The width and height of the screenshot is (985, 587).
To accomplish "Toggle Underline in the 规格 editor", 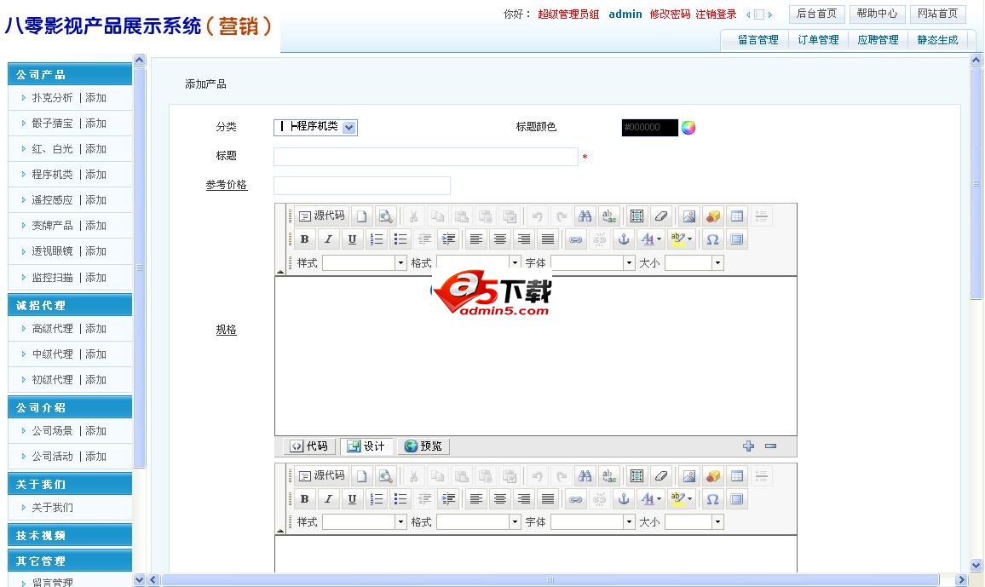I will point(353,239).
